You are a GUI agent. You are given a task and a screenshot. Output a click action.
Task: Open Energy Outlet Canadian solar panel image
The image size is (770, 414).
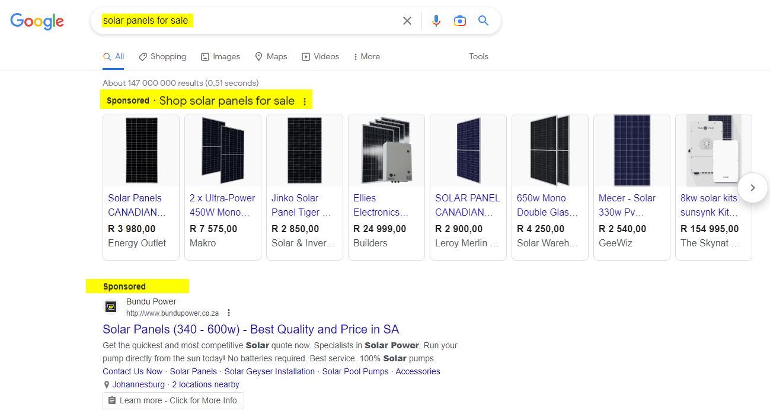141,150
